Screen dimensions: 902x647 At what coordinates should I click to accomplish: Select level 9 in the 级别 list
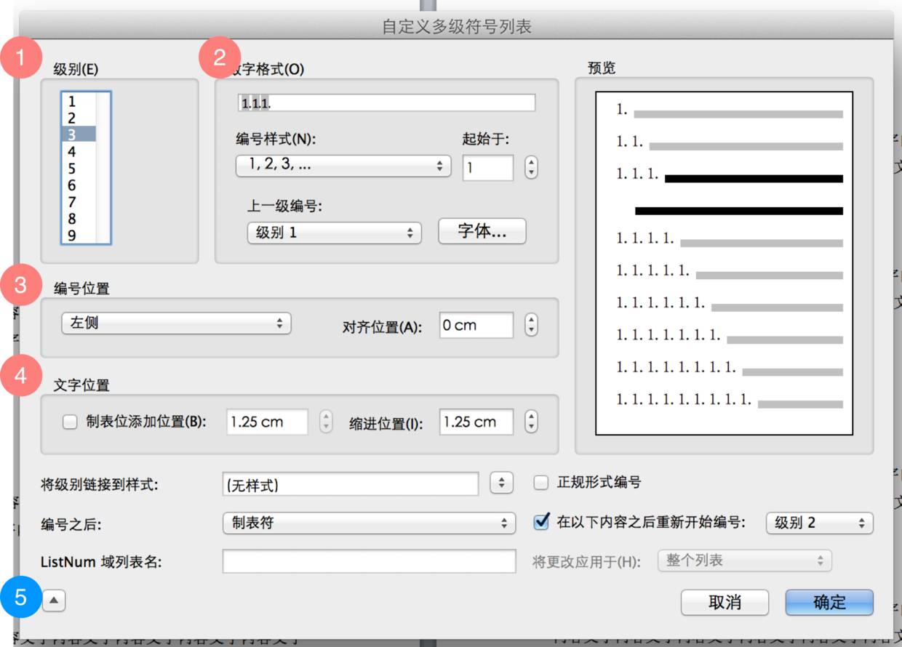pyautogui.click(x=73, y=236)
